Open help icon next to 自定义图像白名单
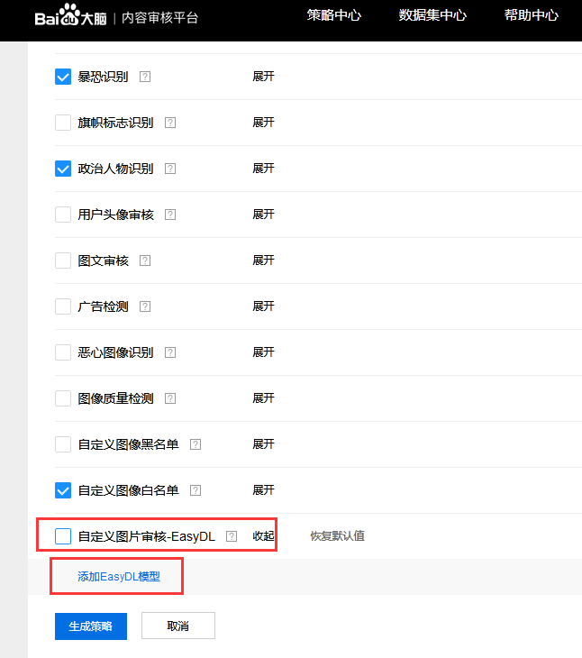 196,490
